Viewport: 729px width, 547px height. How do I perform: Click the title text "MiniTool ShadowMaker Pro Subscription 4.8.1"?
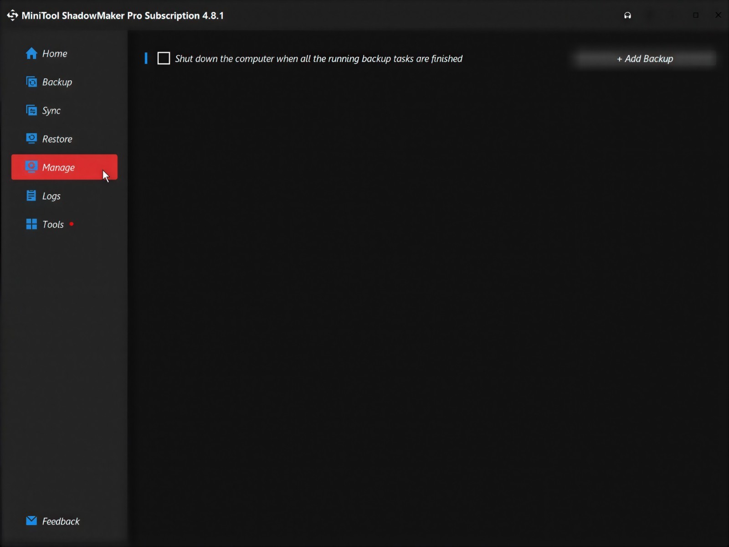(123, 15)
